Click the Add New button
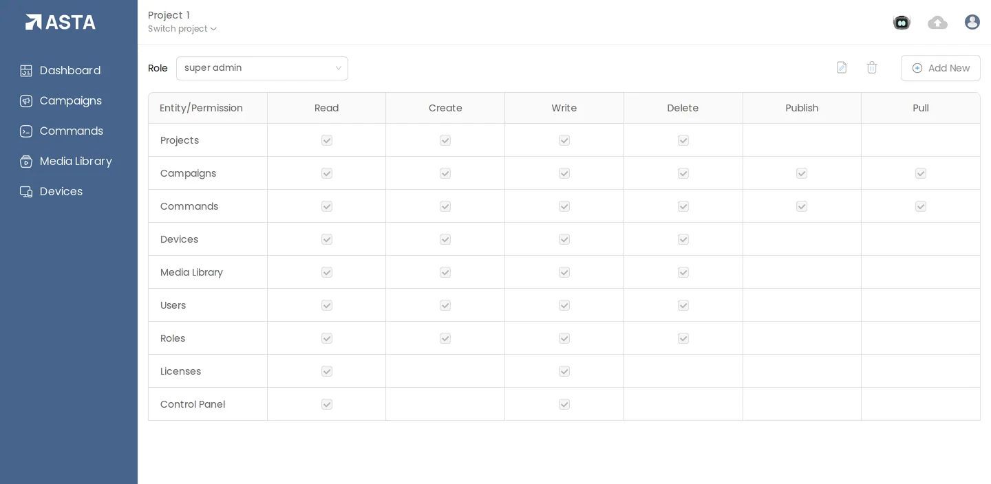 coord(941,68)
